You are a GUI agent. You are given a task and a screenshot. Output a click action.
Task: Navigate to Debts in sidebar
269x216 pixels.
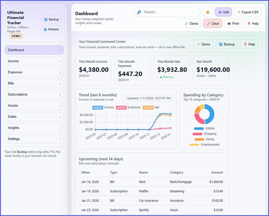coord(34,117)
